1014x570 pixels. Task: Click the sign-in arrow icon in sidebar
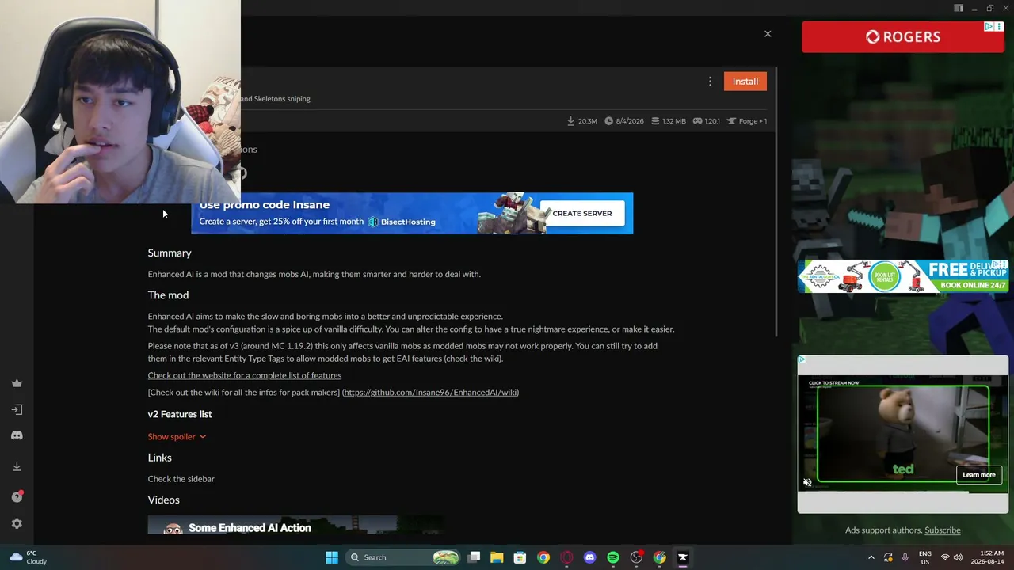pyautogui.click(x=17, y=409)
